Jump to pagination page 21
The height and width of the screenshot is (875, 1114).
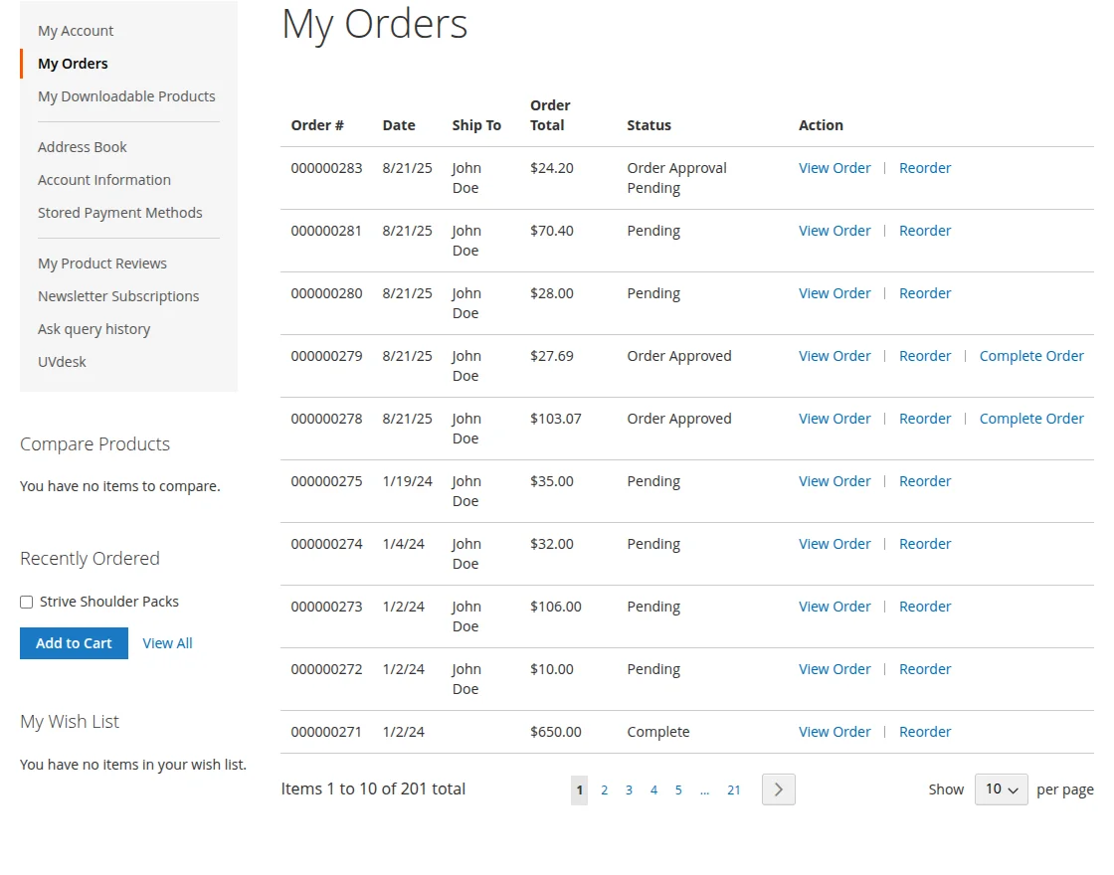click(734, 788)
